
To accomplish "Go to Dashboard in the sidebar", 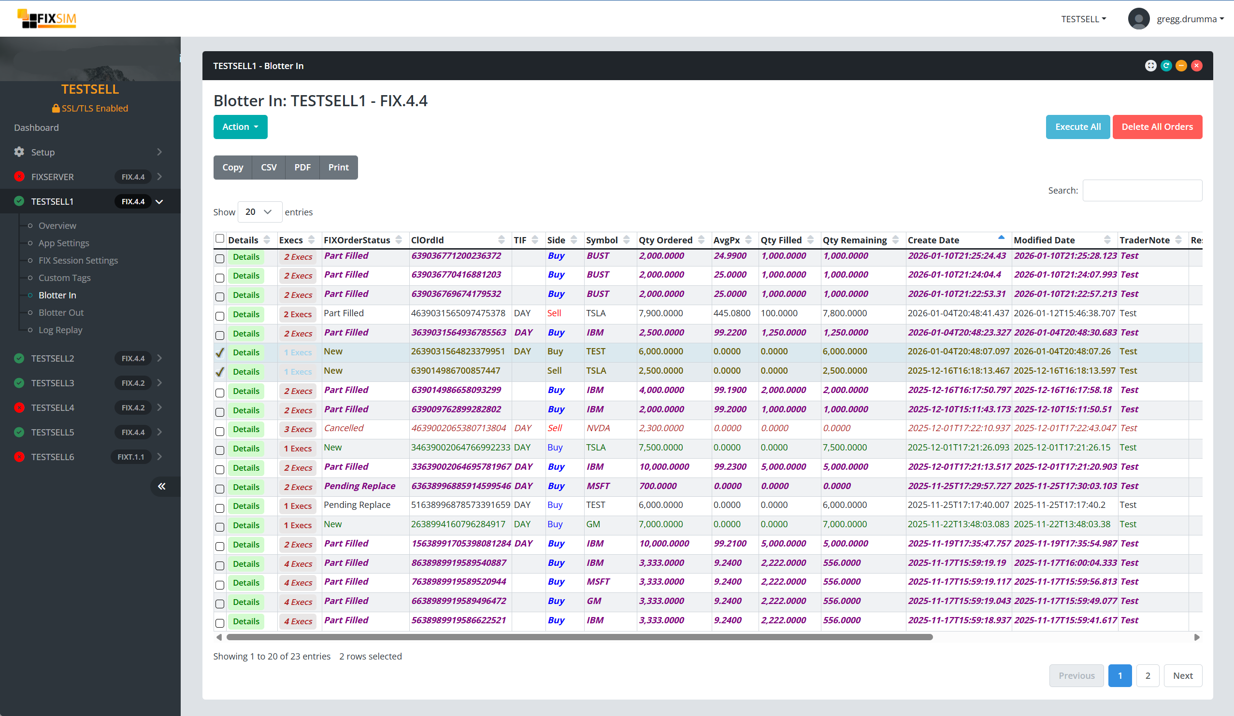I will point(36,127).
